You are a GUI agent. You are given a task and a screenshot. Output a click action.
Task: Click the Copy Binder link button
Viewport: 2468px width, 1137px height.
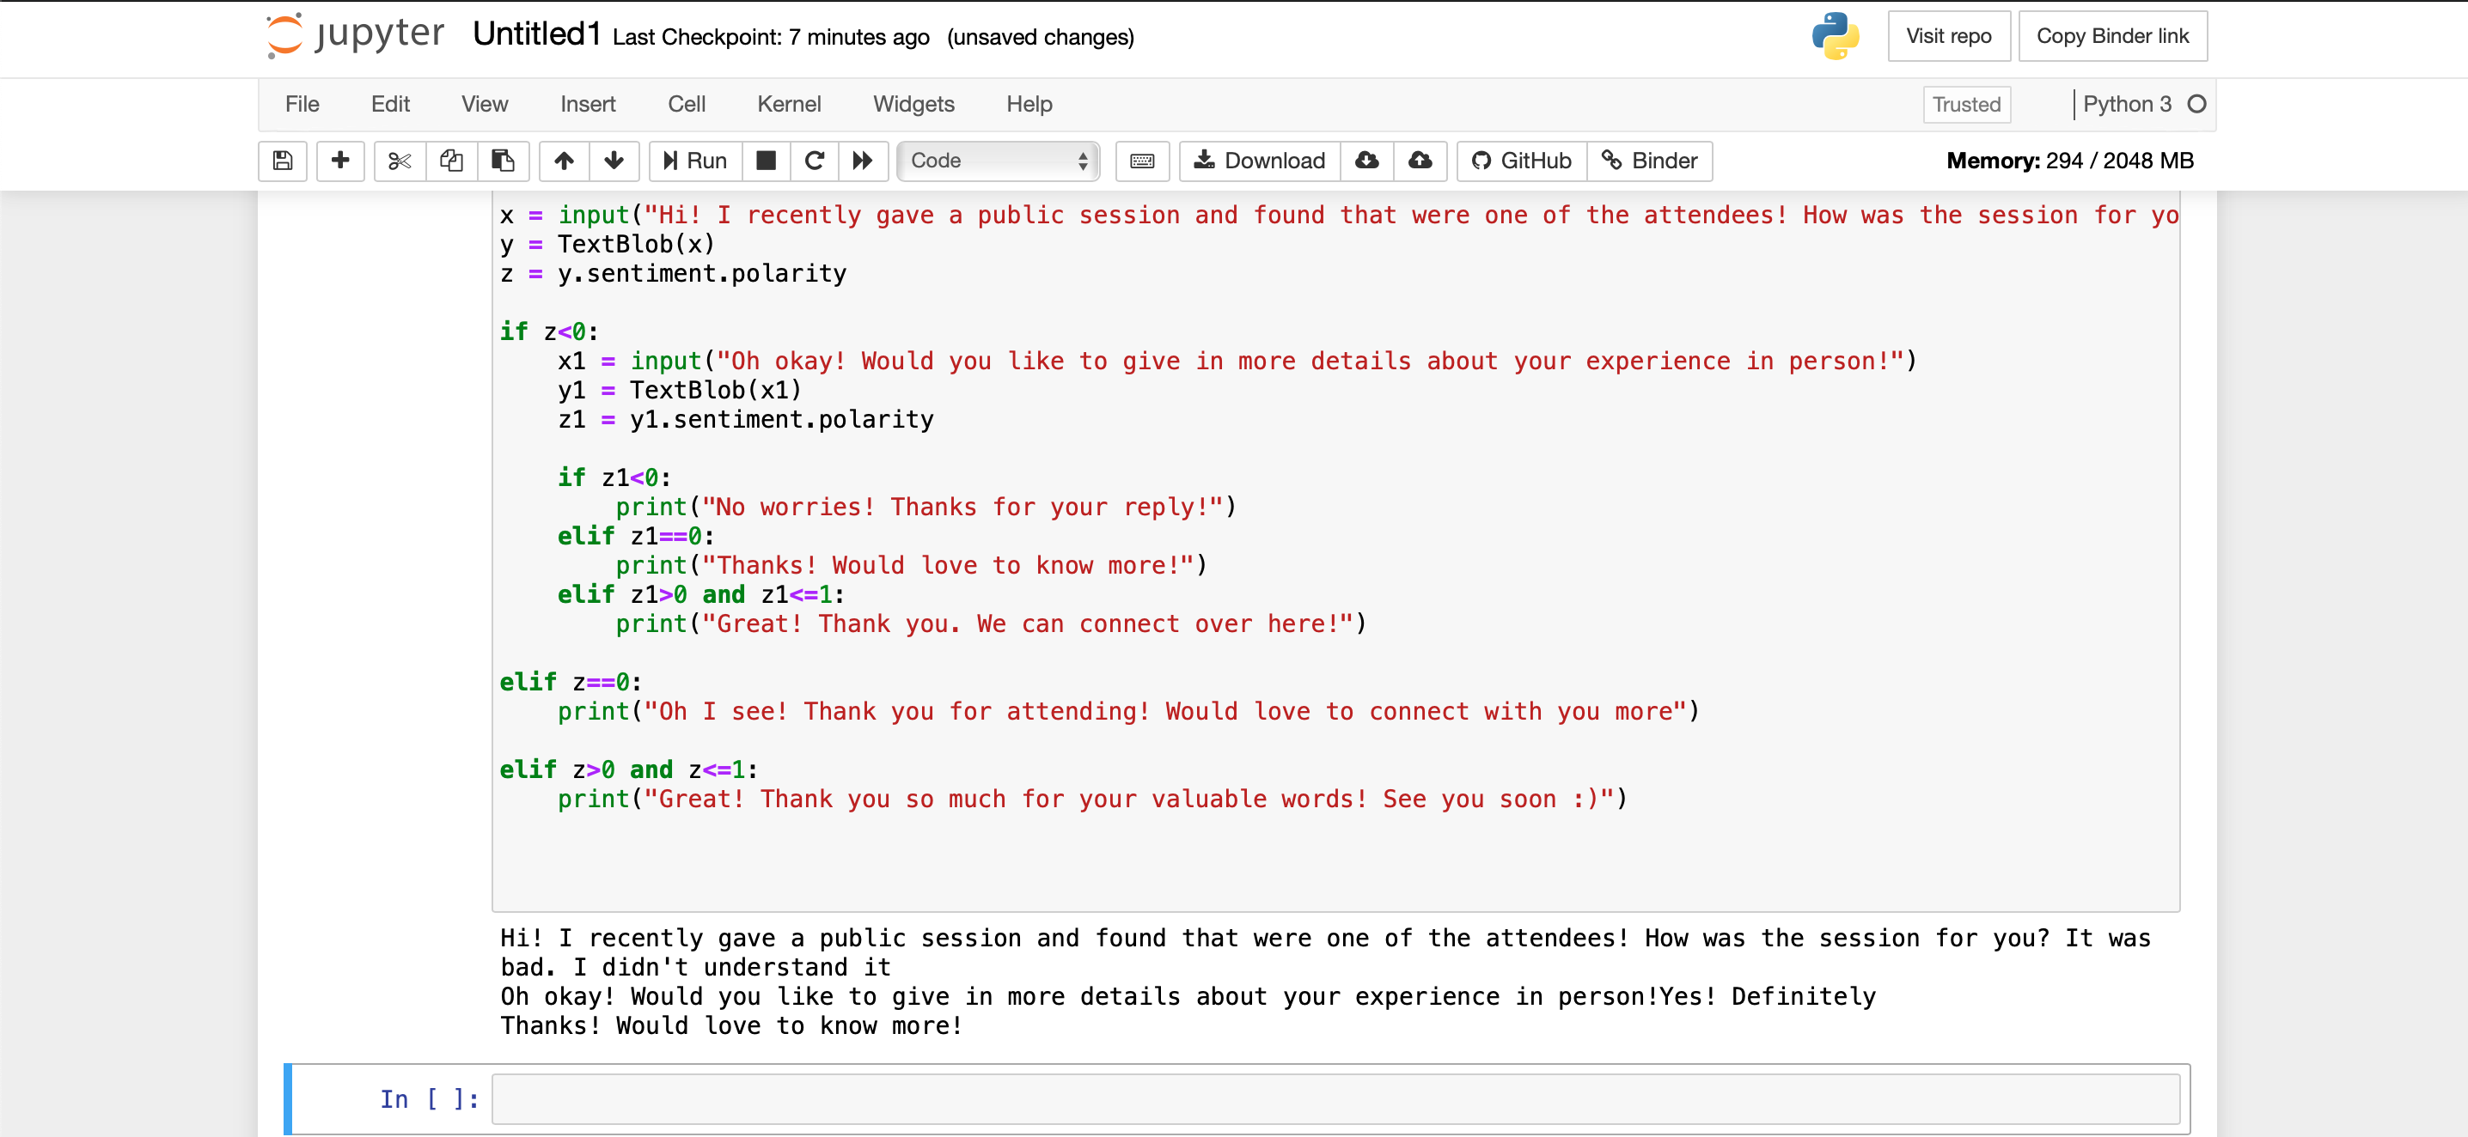tap(2112, 36)
